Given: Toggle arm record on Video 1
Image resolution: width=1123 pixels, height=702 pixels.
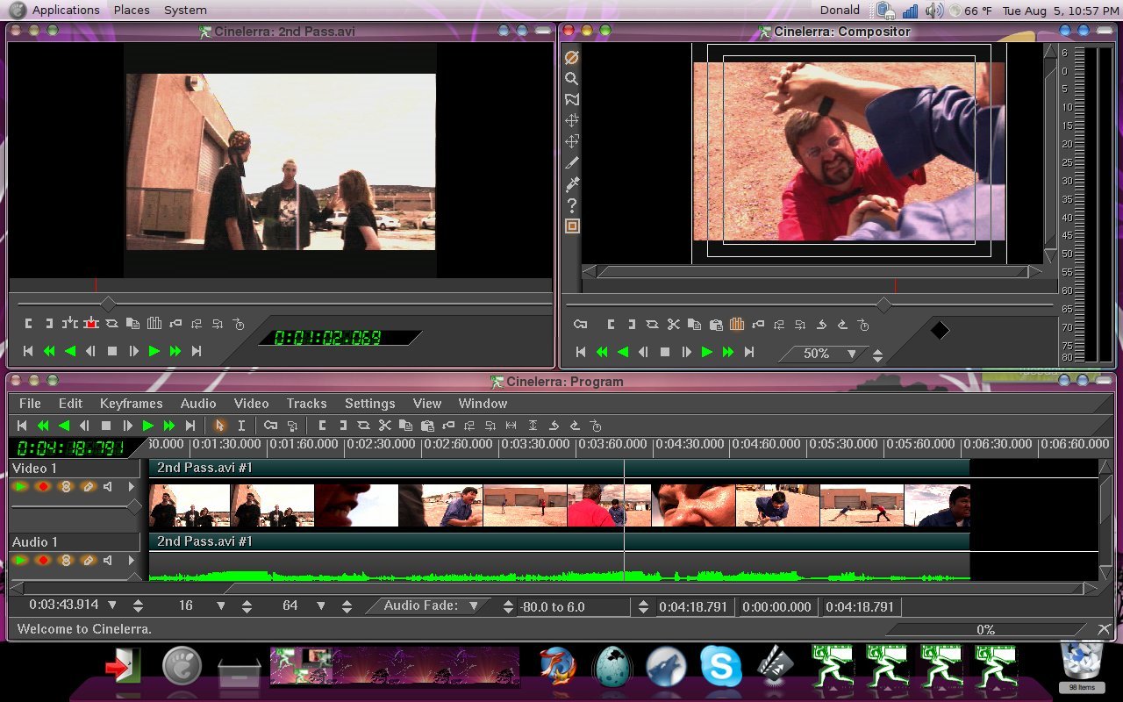Looking at the screenshot, I should pyautogui.click(x=43, y=486).
